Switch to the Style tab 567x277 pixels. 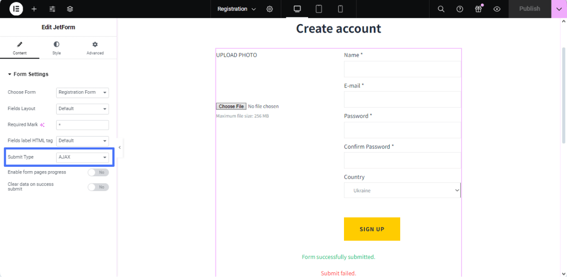[x=57, y=48]
